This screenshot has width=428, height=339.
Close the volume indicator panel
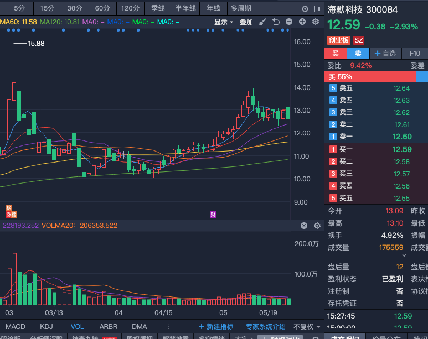pyautogui.click(x=304, y=226)
